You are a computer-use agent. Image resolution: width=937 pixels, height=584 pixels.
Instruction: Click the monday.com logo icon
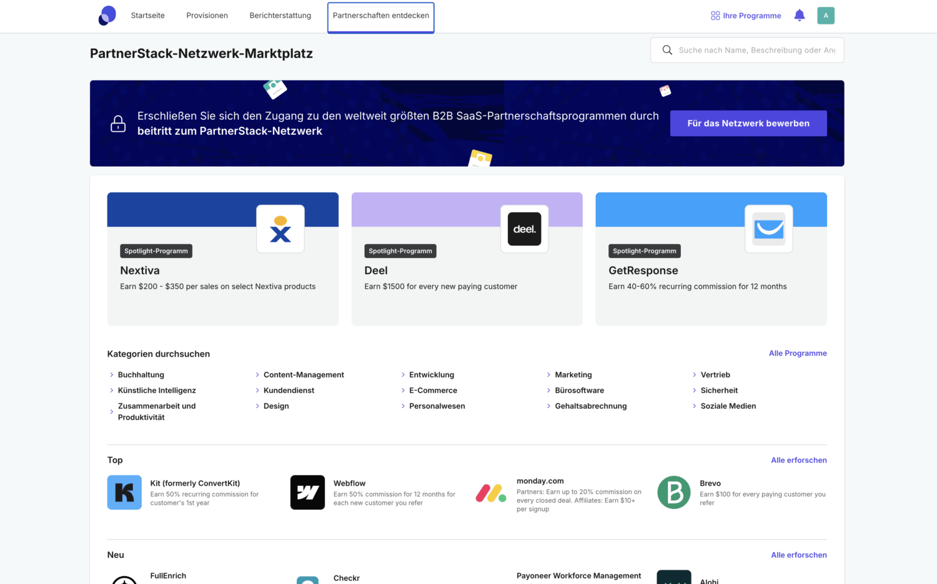[x=491, y=493]
